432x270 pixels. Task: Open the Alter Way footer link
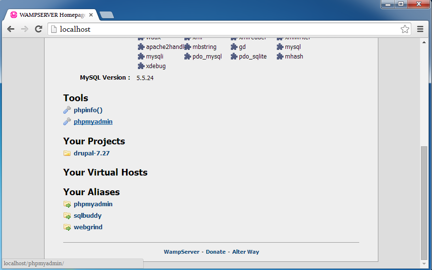pyautogui.click(x=245, y=252)
